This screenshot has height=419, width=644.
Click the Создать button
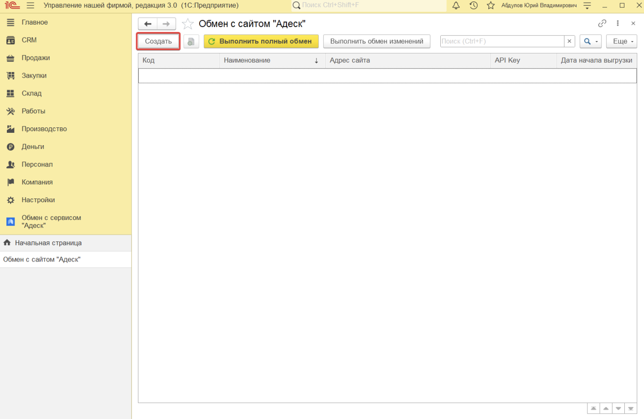tap(158, 42)
